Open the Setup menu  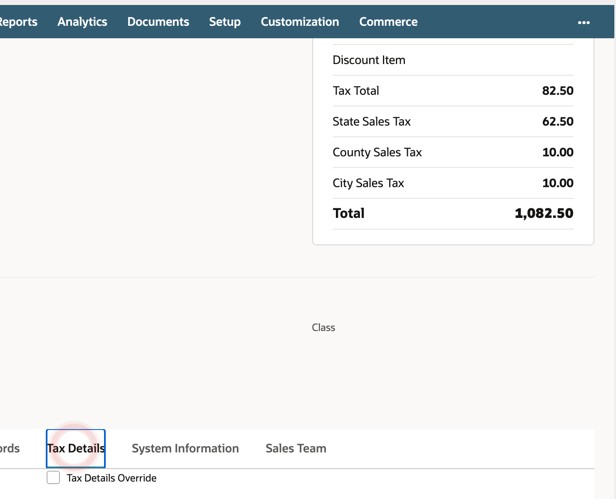(225, 22)
